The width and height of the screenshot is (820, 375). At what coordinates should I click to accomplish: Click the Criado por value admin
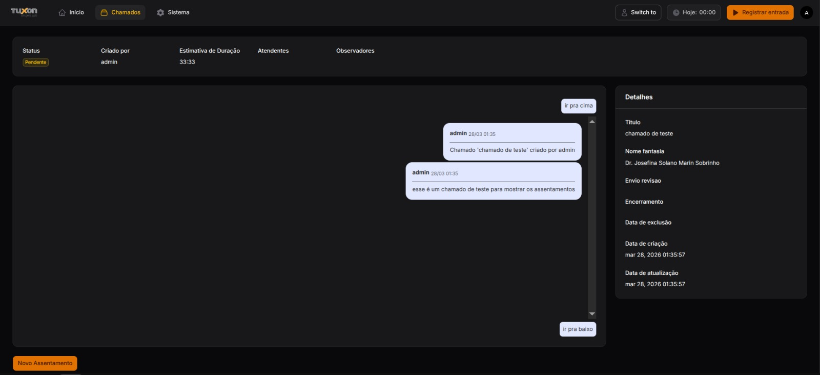pos(109,62)
